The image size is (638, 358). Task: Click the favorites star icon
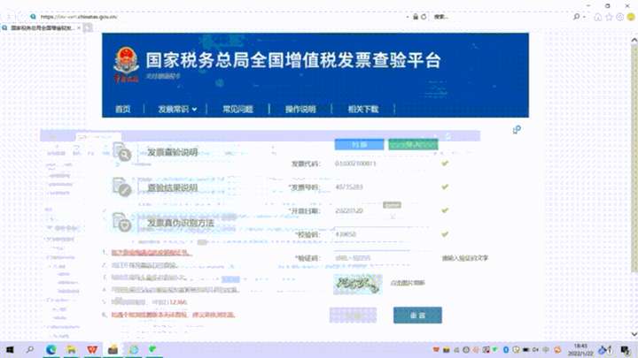pyautogui.click(x=609, y=17)
